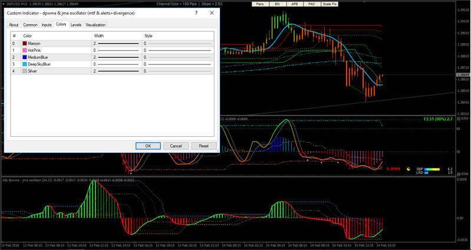Viewport: 471px width, 250px height.
Task: Click the Reset button
Action: [x=204, y=146]
